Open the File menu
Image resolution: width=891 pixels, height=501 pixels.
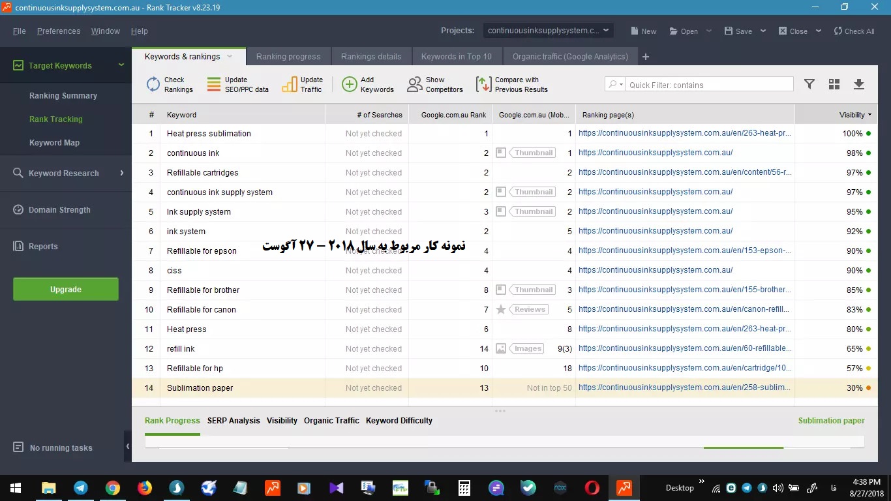pyautogui.click(x=20, y=31)
